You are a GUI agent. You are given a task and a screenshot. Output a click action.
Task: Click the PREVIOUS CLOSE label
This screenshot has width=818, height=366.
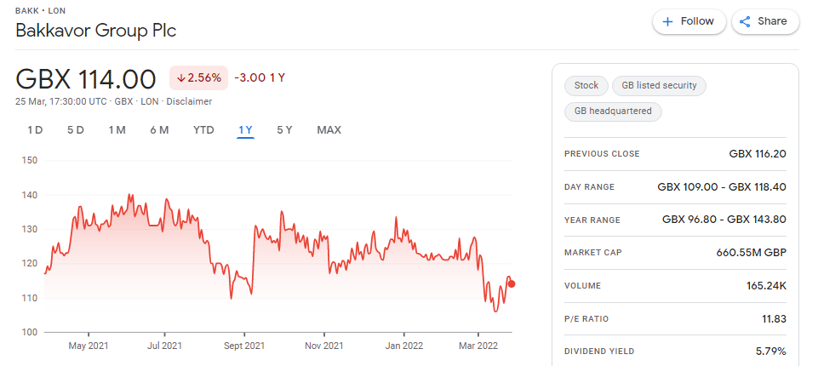(602, 154)
